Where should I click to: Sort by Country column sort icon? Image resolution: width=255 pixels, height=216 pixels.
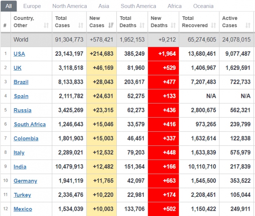pos(46,25)
